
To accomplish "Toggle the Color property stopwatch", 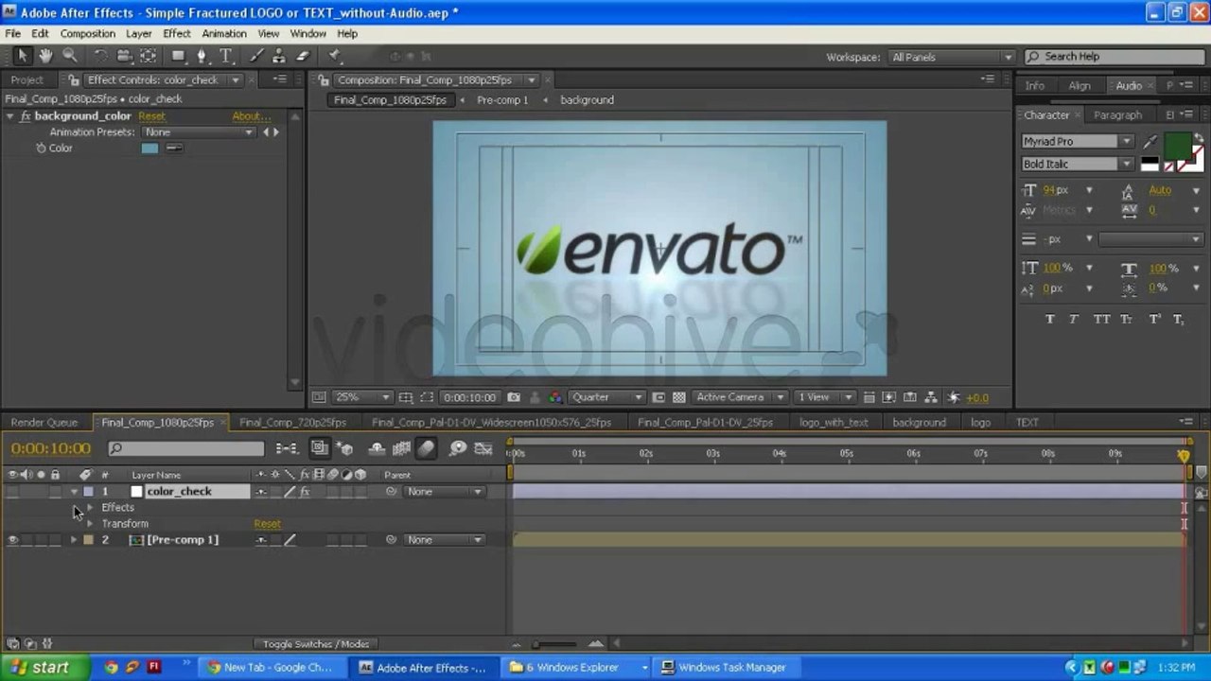I will tap(41, 148).
